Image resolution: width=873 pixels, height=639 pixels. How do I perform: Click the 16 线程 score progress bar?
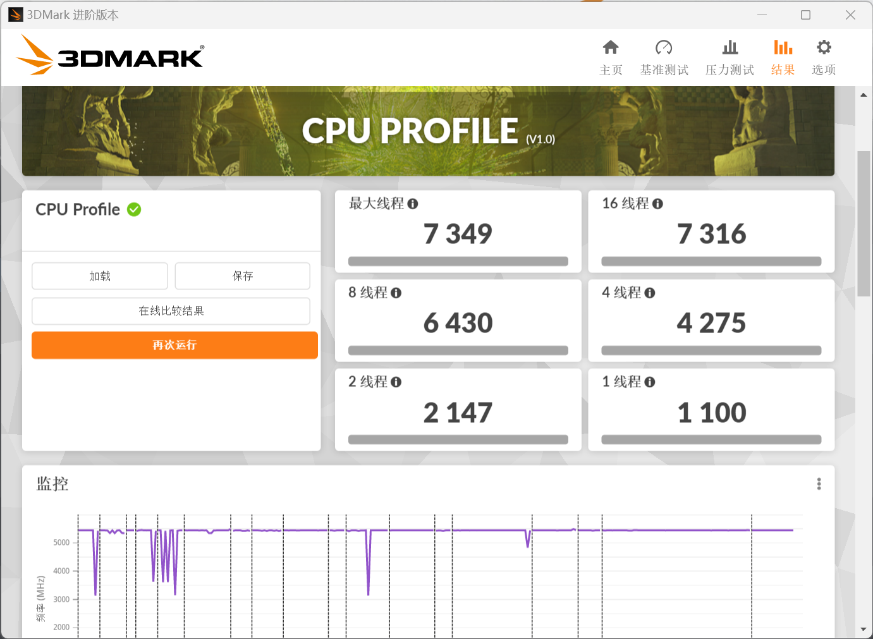click(x=711, y=261)
